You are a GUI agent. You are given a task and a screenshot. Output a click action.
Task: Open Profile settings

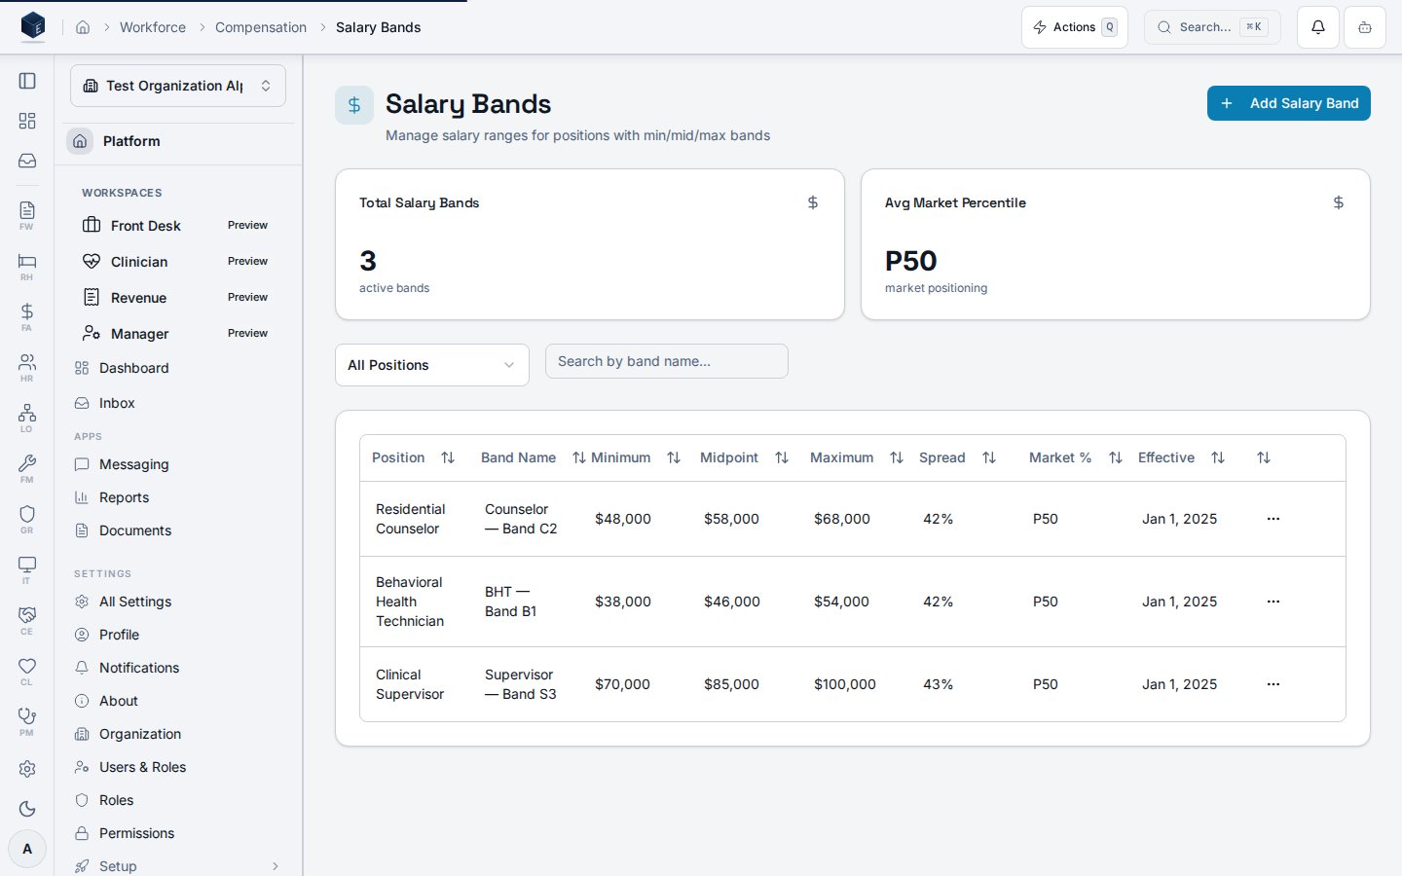pos(178,635)
